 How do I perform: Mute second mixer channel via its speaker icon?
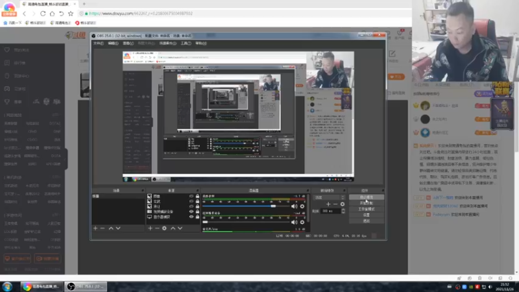coord(294,222)
